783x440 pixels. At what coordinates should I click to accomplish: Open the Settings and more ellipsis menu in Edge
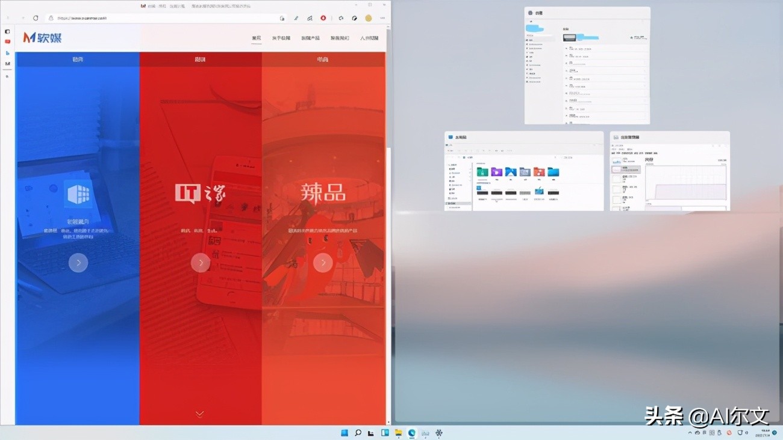[x=382, y=18]
